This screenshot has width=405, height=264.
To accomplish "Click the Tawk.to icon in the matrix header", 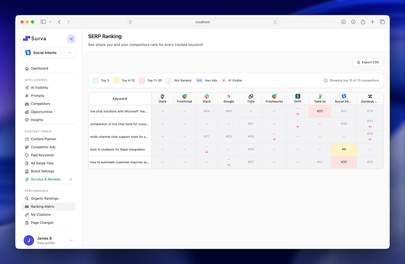I will 320,96.
